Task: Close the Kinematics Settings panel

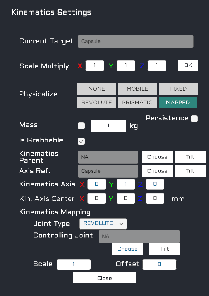Action: [104, 278]
